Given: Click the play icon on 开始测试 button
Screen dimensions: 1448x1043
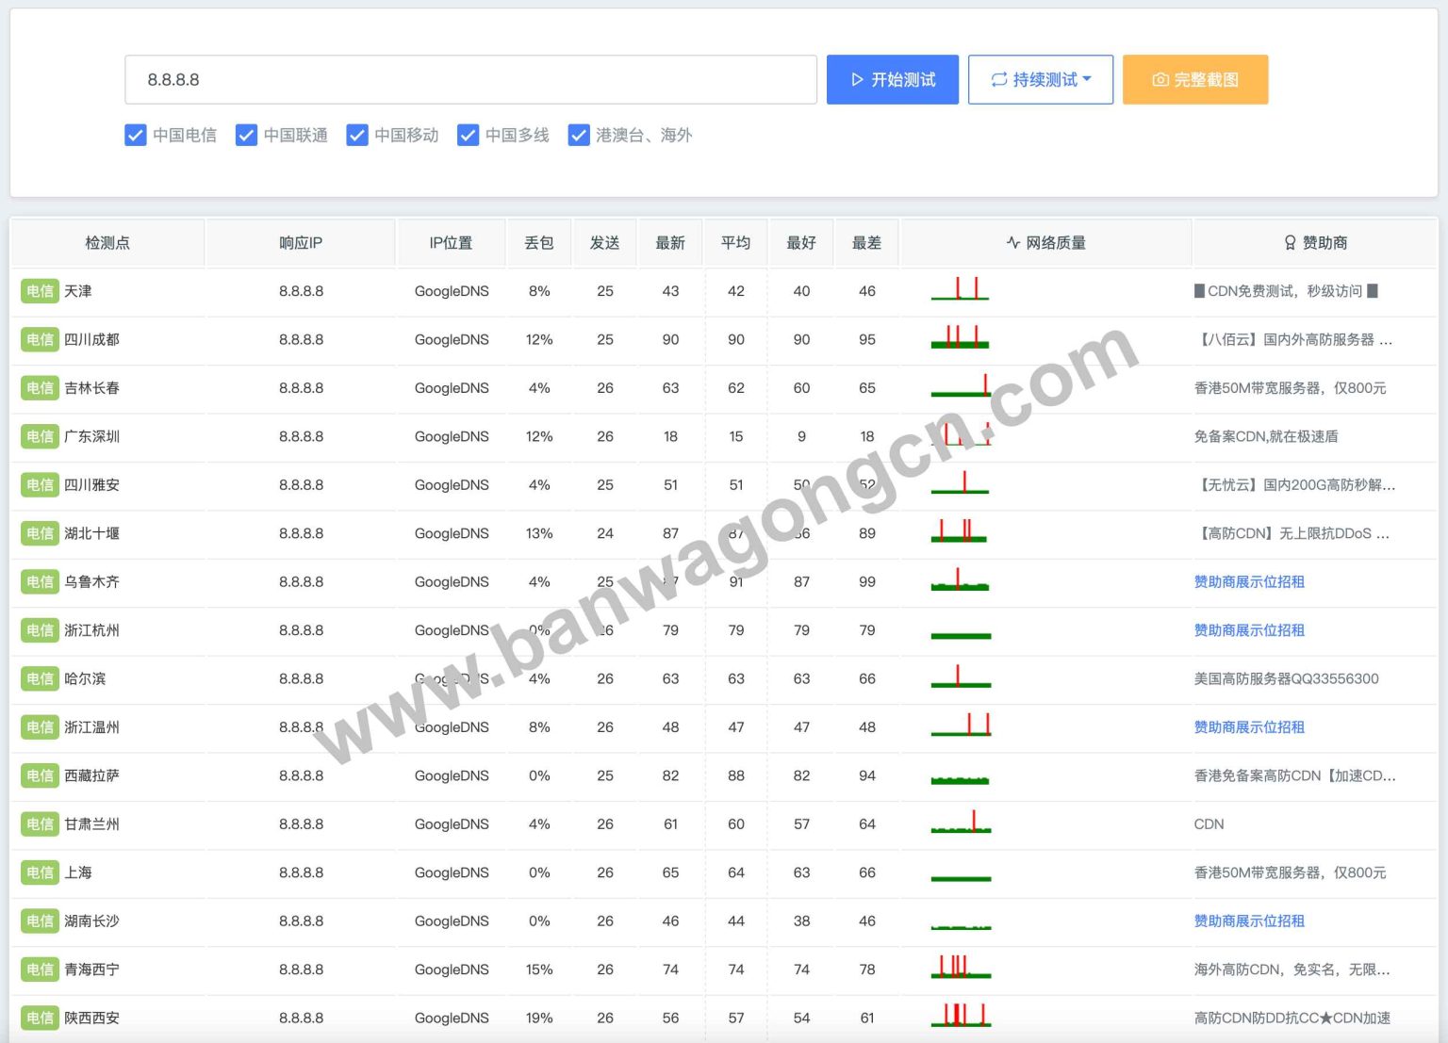Looking at the screenshot, I should click(856, 79).
